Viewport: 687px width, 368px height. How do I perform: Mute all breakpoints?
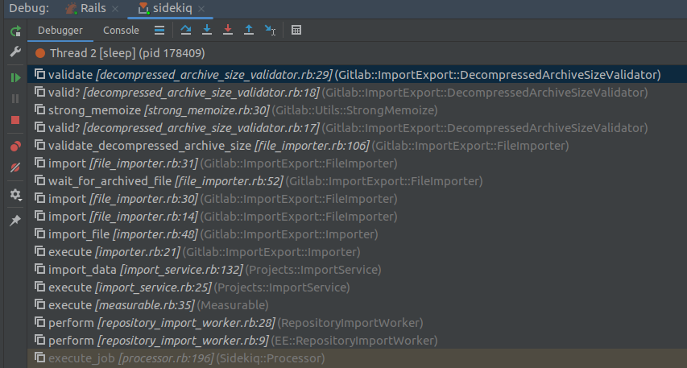15,167
